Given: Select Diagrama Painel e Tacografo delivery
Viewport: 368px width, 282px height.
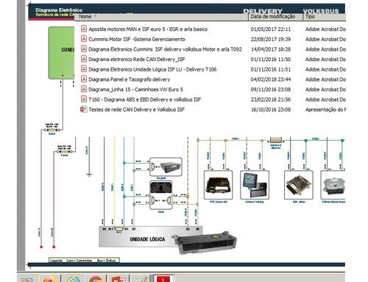Looking at the screenshot, I should coord(130,80).
